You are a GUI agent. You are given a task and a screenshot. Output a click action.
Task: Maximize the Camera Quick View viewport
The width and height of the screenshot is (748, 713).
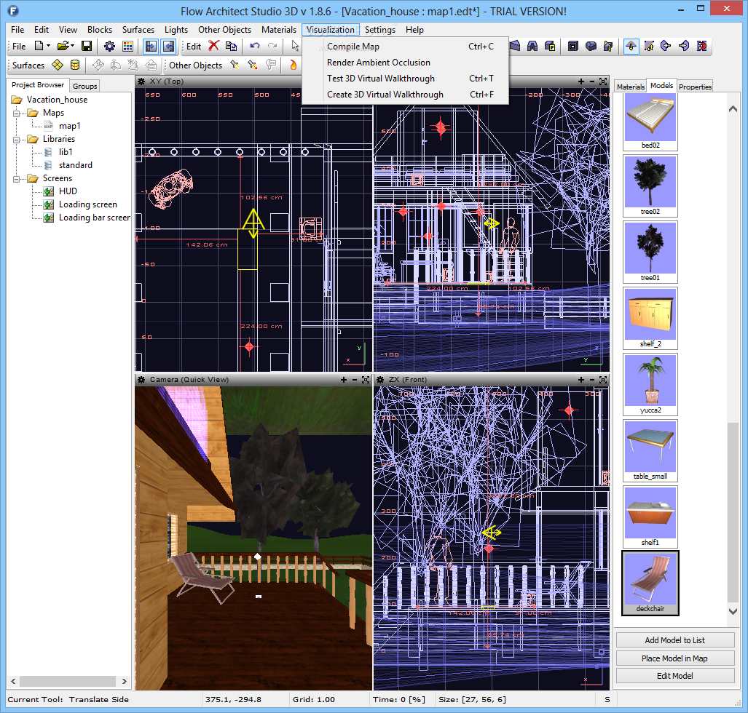[365, 380]
